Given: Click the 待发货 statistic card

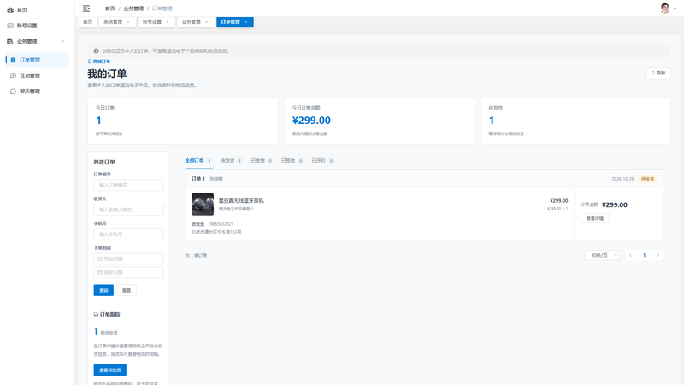Looking at the screenshot, I should [x=575, y=121].
